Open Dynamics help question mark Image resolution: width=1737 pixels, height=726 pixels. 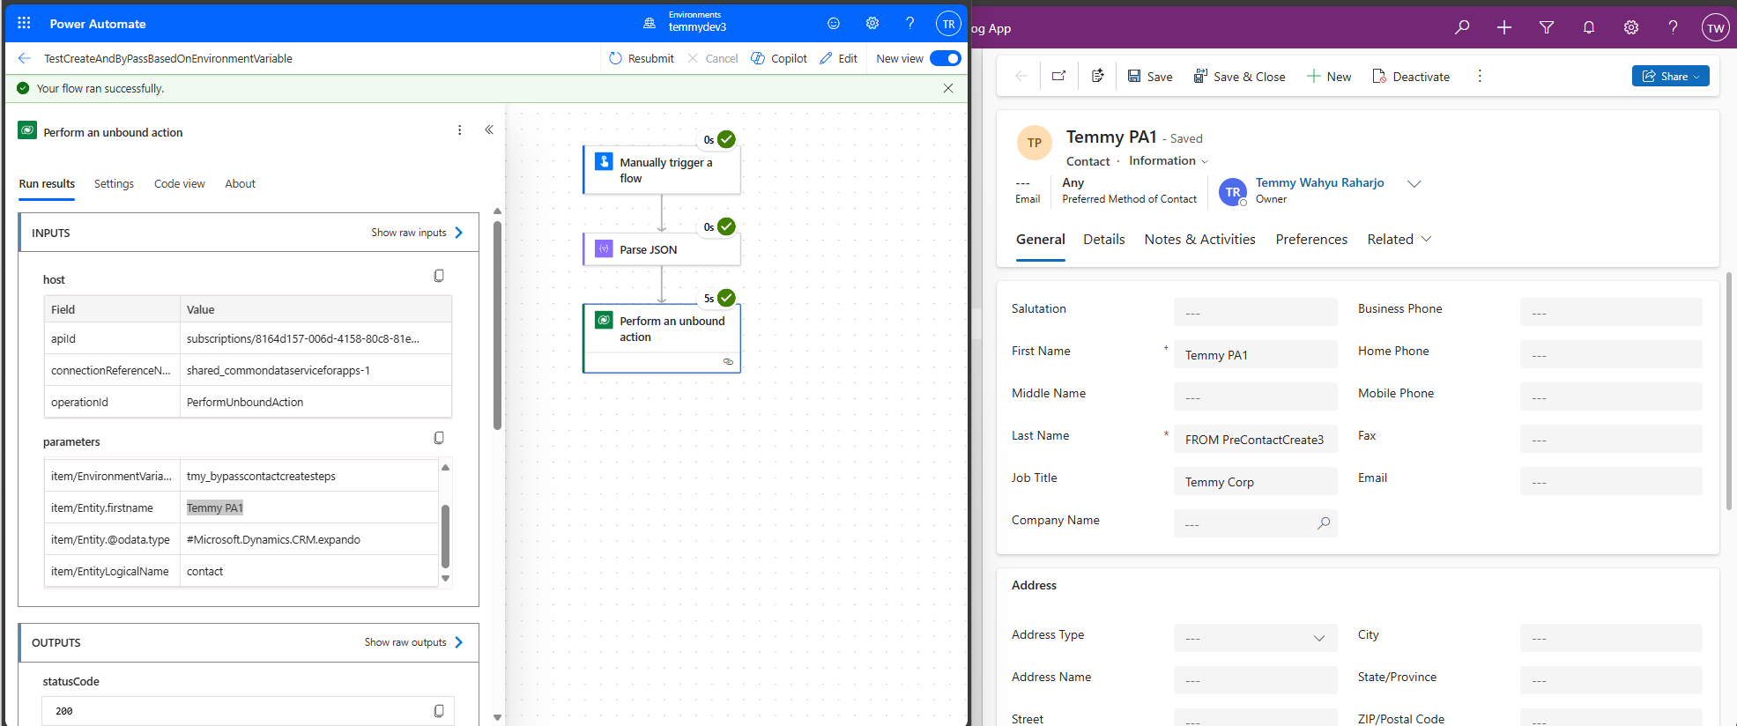[x=1673, y=27]
